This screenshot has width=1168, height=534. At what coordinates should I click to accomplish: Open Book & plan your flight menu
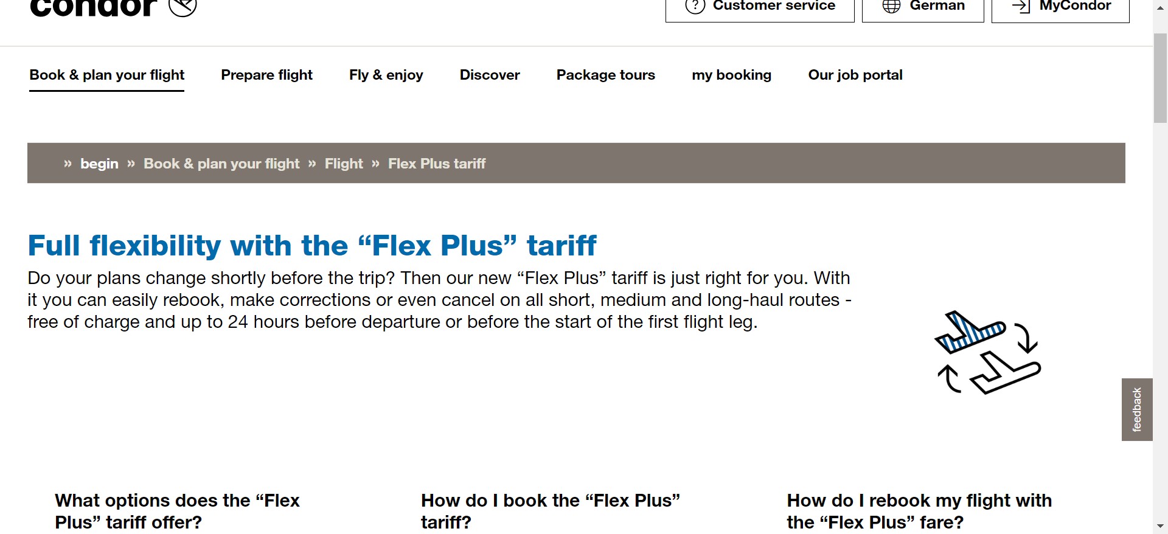tap(107, 75)
